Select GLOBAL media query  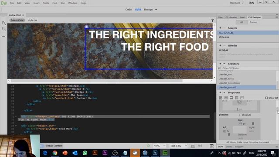click(x=224, y=50)
